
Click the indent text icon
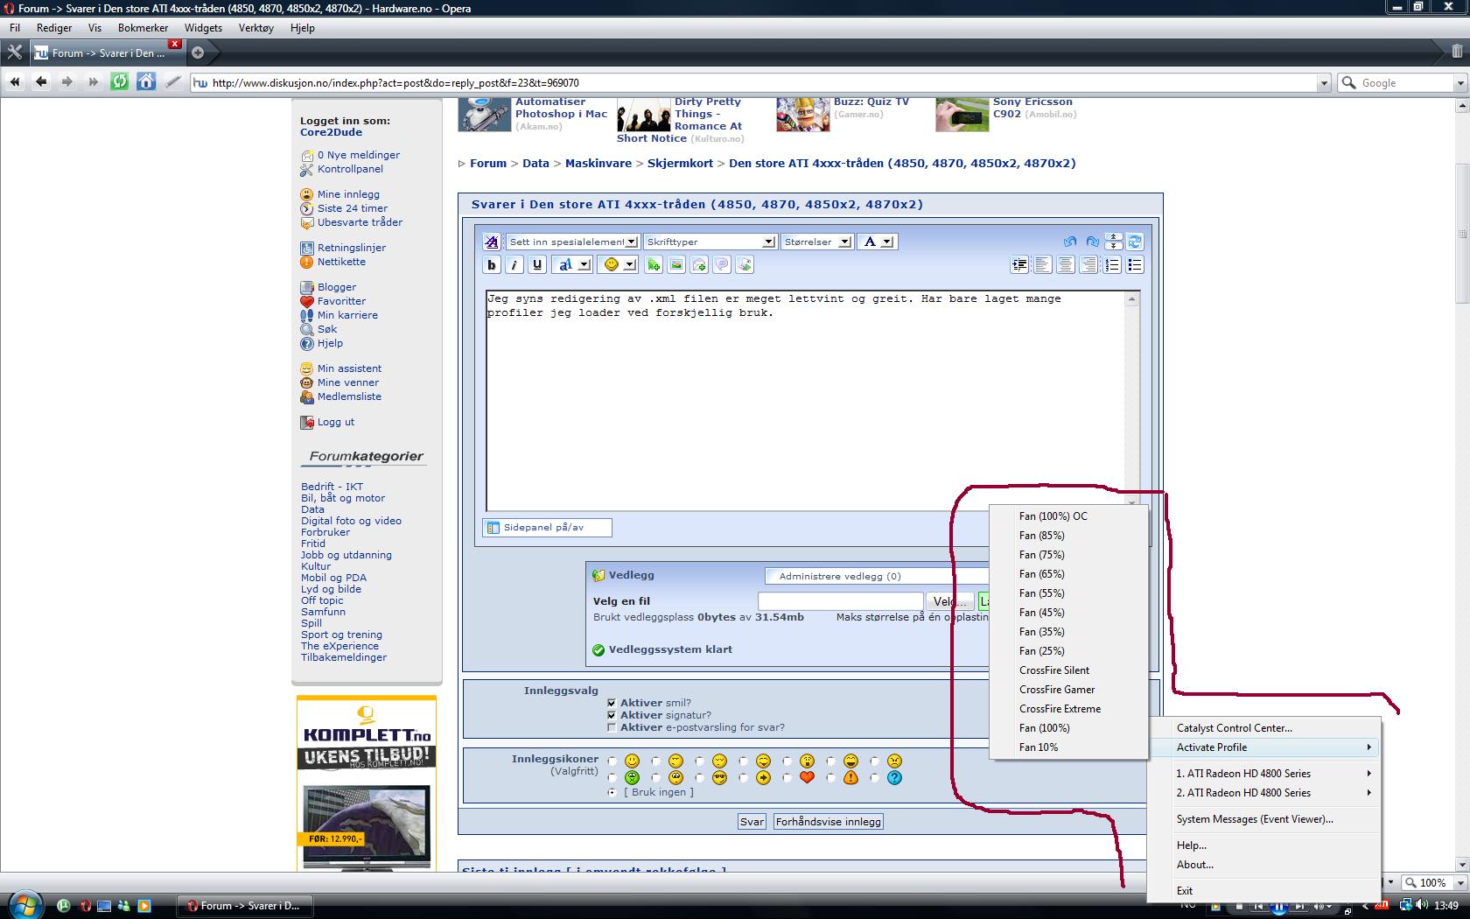pyautogui.click(x=1020, y=265)
